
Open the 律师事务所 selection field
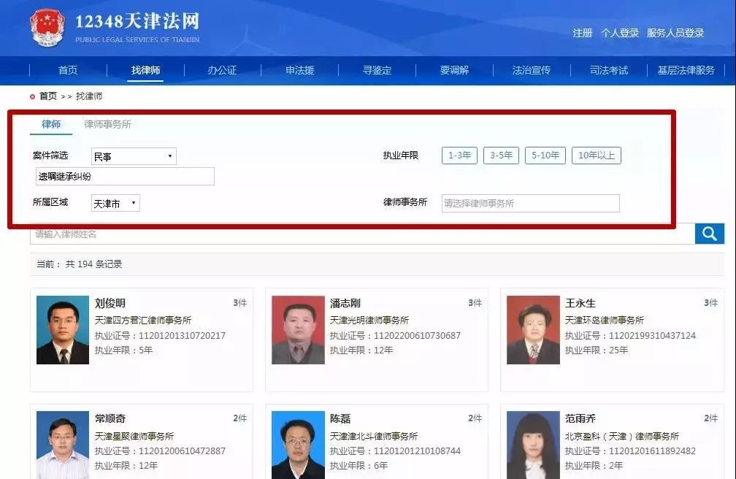pos(530,203)
